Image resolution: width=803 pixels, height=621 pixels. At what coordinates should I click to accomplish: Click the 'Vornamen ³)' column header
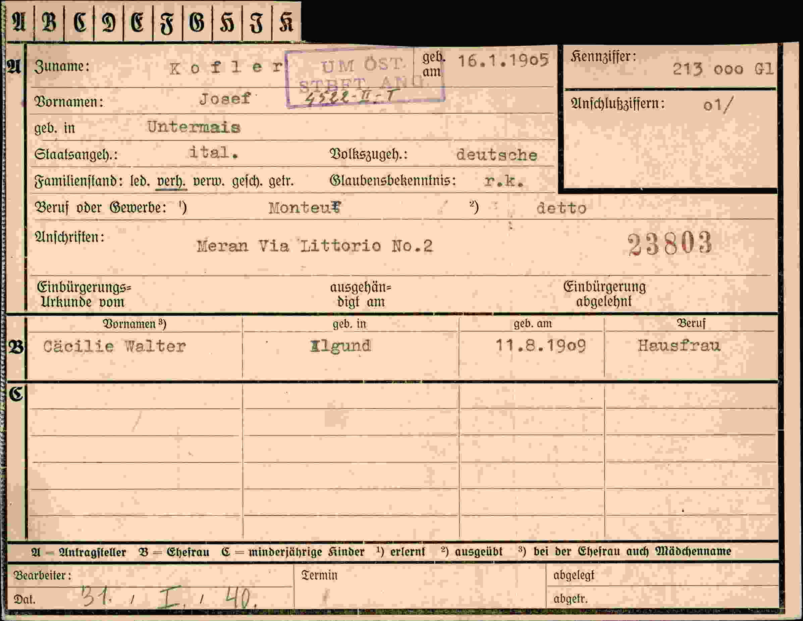[x=134, y=324]
